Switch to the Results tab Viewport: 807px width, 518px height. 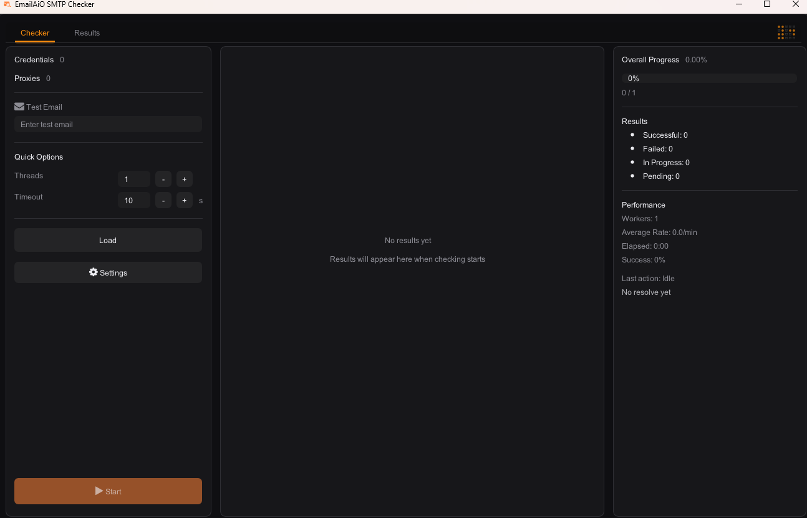point(87,33)
